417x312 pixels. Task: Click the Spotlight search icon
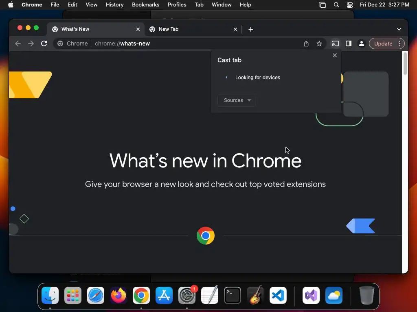coord(336,5)
